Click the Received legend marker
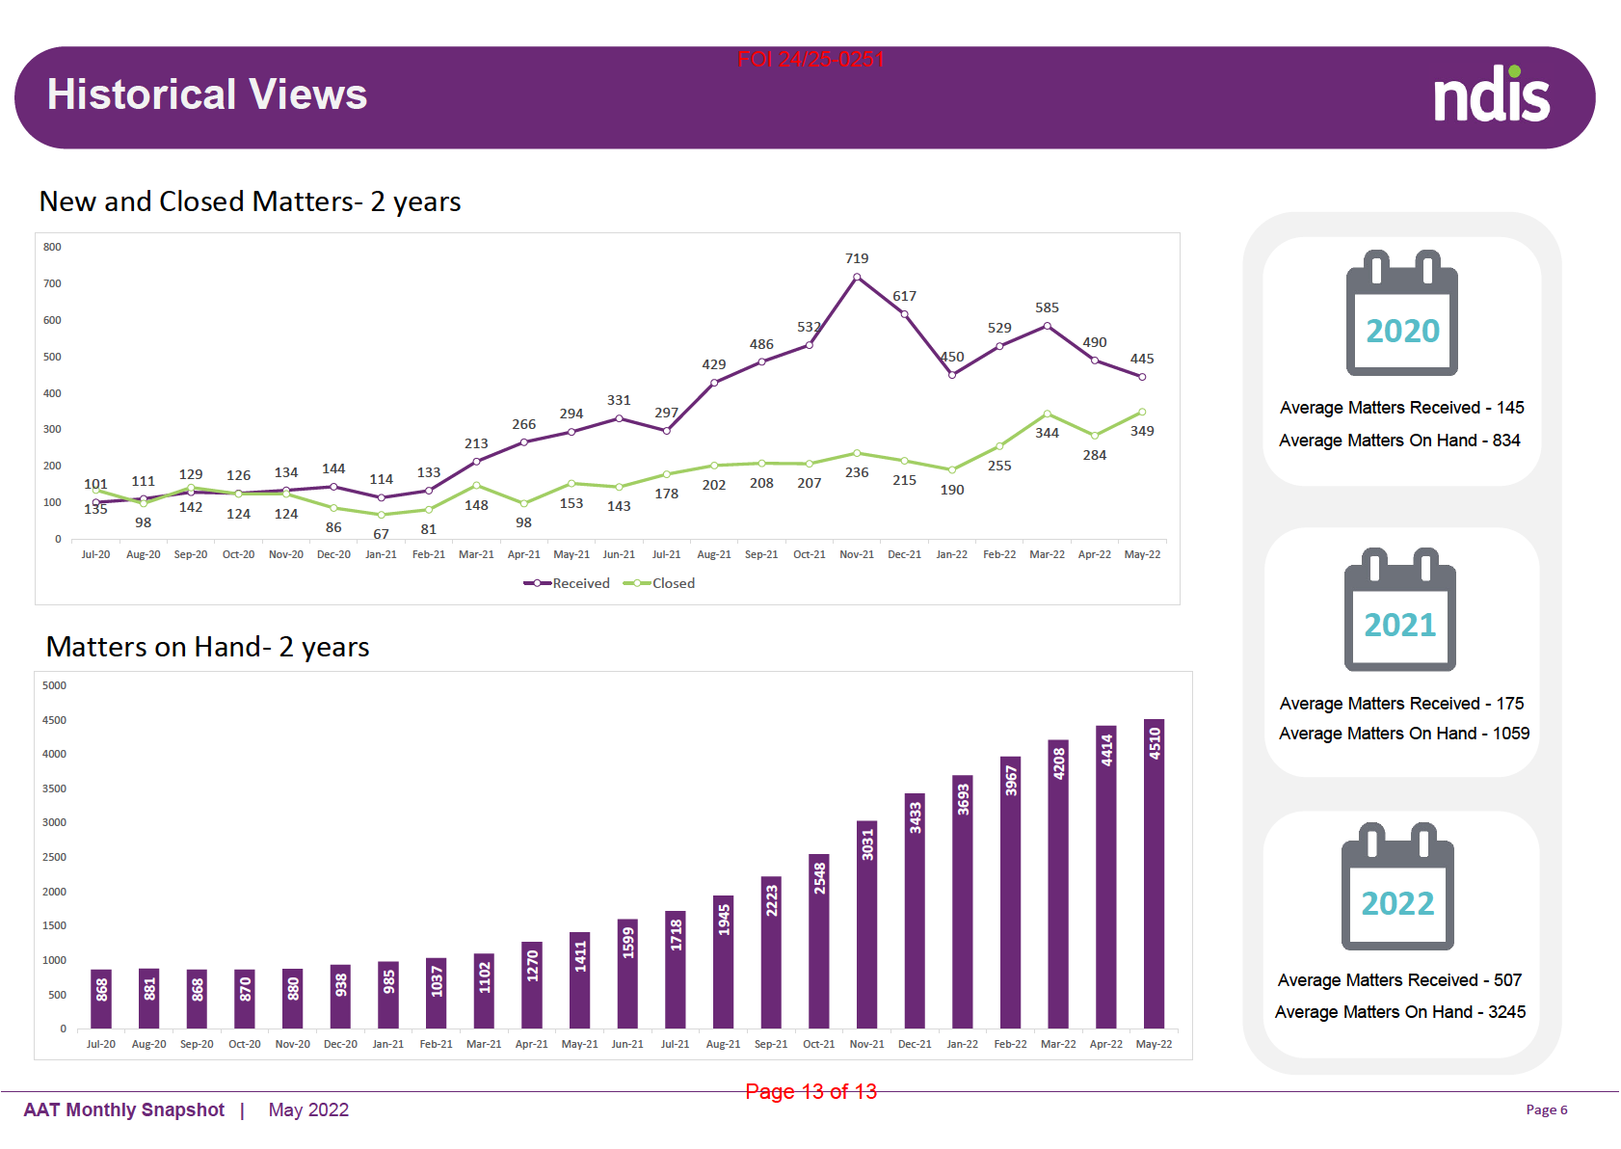Viewport: 1621px width, 1149px height. [x=538, y=583]
